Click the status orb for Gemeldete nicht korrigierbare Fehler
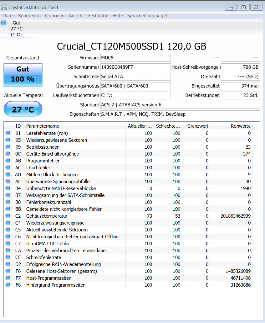This screenshot has height=323, width=265. pos(8,209)
